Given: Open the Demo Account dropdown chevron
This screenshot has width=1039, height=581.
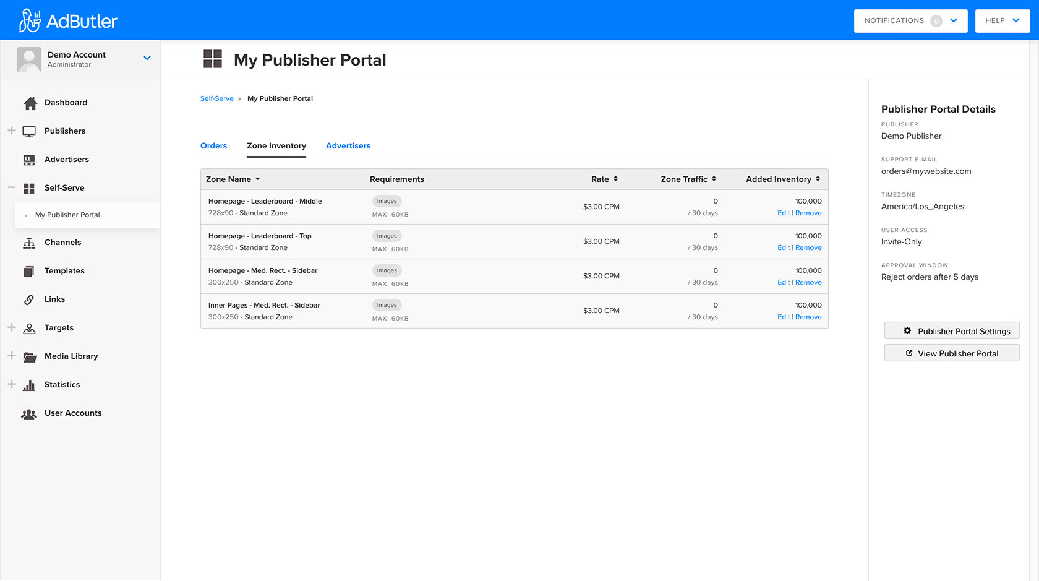Looking at the screenshot, I should (147, 58).
